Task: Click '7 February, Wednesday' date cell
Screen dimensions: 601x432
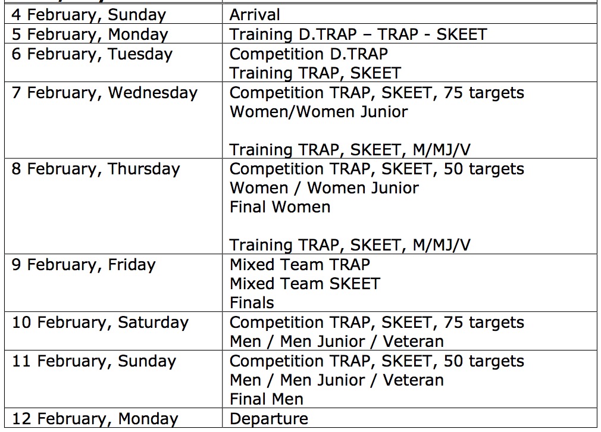Action: click(113, 120)
